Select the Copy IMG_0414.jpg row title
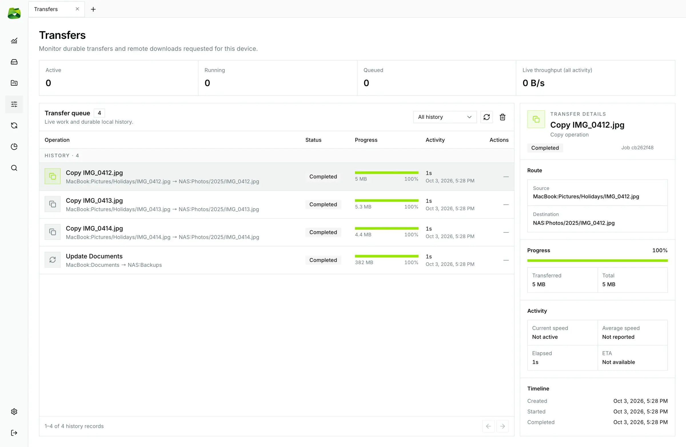The width and height of the screenshot is (686, 447). pos(94,228)
